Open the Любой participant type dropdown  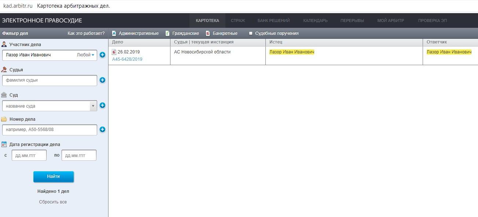(x=85, y=55)
